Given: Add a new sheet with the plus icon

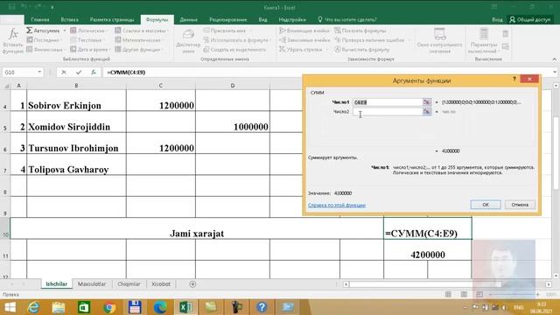Looking at the screenshot, I should (192, 283).
